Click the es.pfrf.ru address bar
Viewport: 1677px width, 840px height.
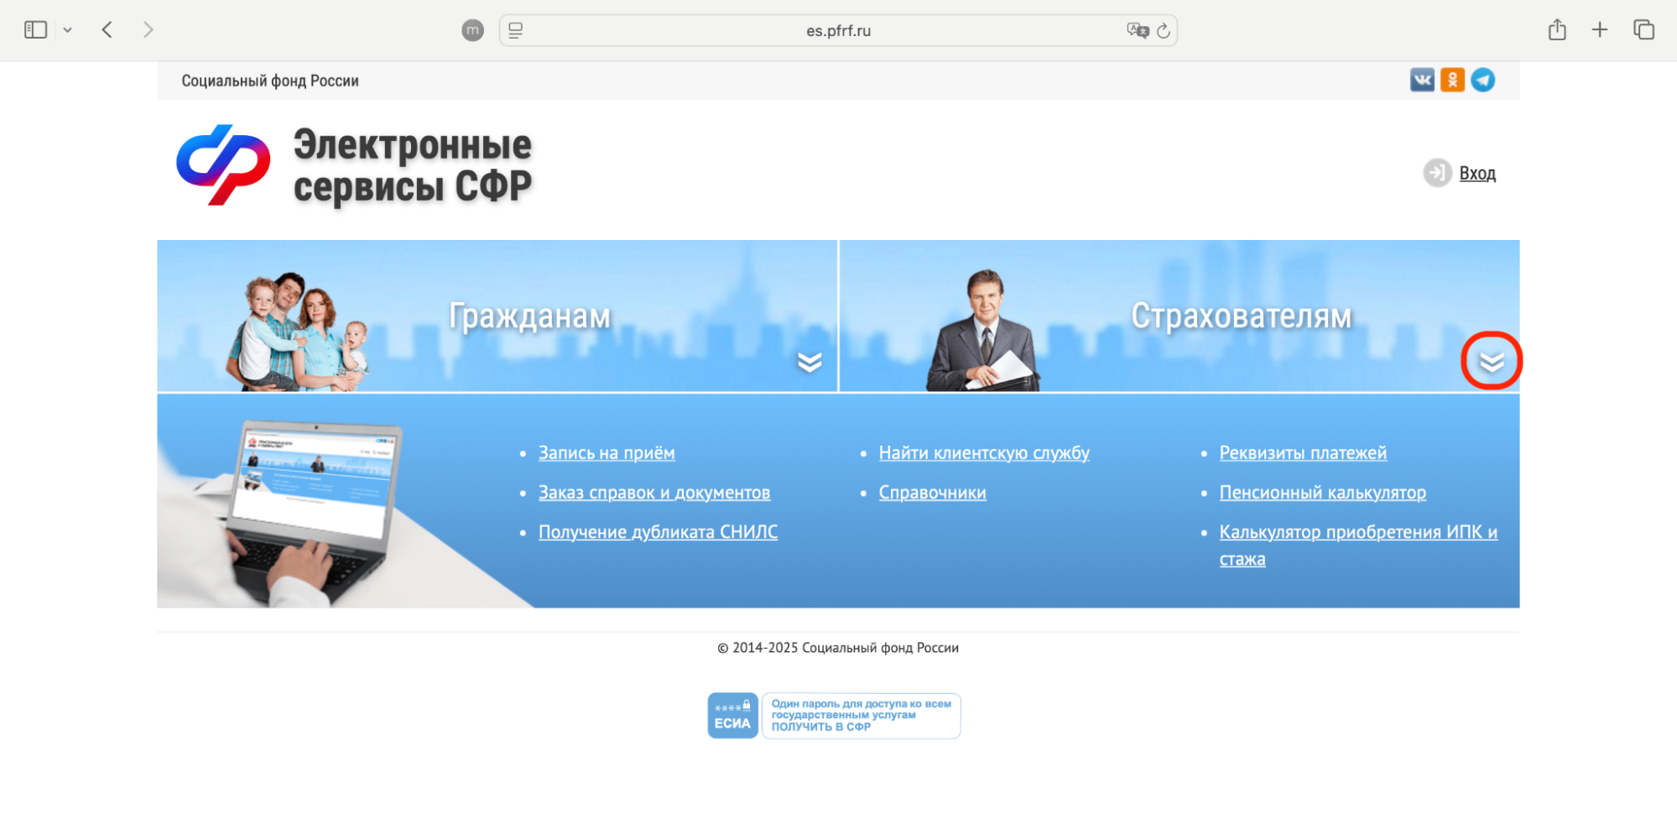pos(838,30)
